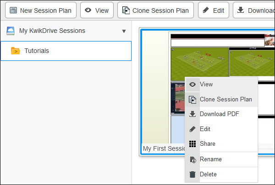Viewport: 275px width, 185px height.
Task: Collapse the My KwikDrive Sessions tree arrow
Action: click(x=124, y=32)
